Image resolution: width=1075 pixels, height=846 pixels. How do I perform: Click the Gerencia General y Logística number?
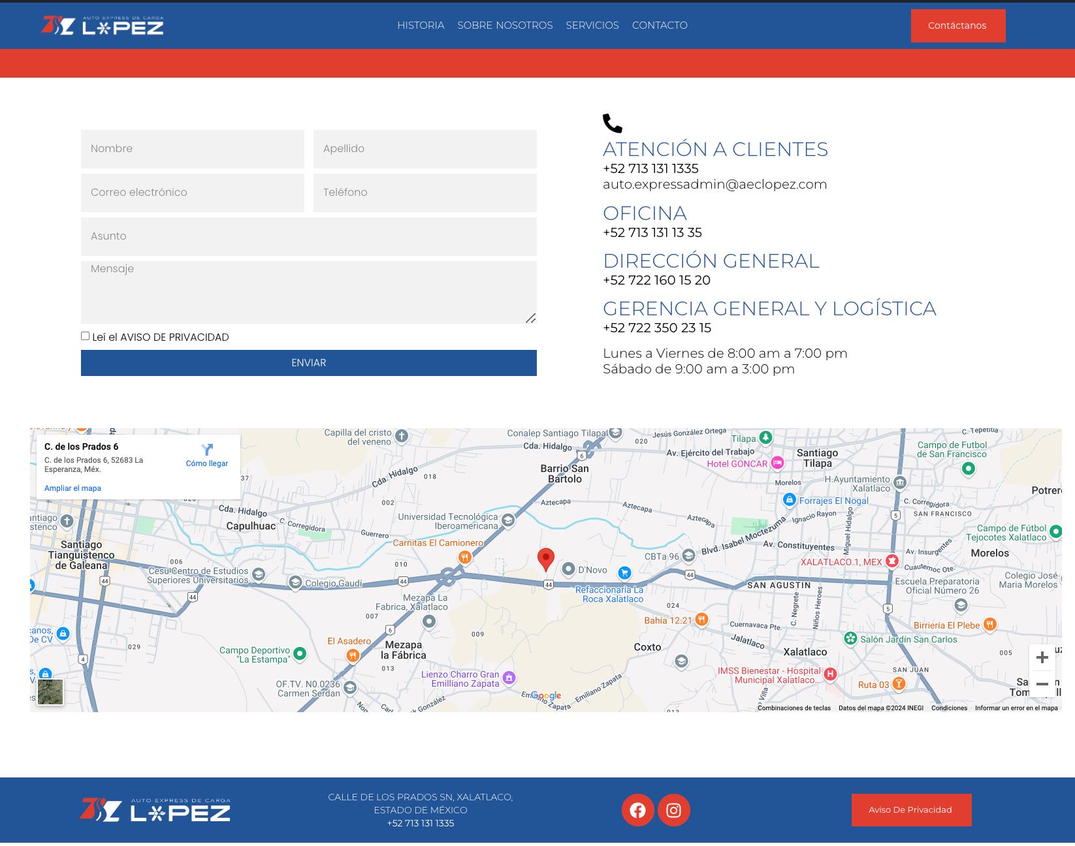(657, 328)
